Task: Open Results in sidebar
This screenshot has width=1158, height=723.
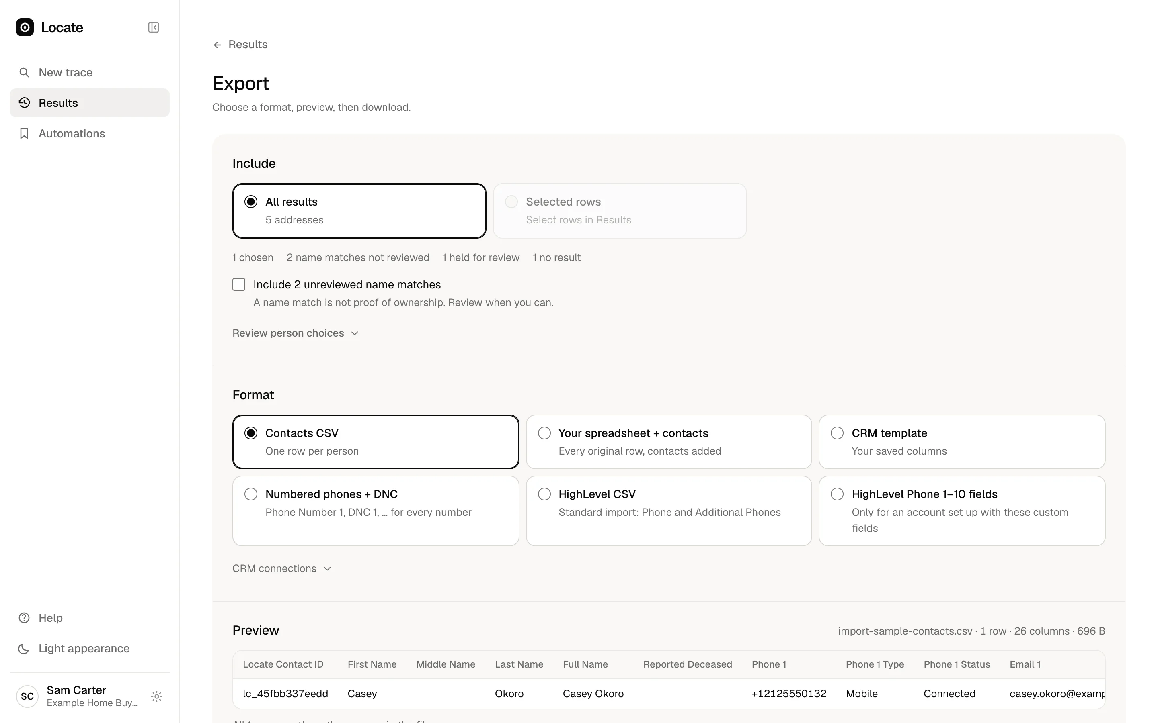Action: click(90, 103)
